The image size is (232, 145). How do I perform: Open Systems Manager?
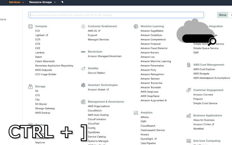(98, 141)
